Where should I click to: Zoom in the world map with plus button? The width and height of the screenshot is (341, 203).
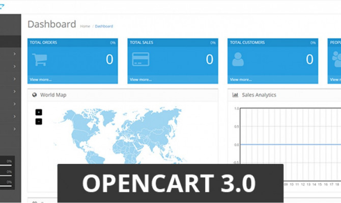[x=39, y=113]
